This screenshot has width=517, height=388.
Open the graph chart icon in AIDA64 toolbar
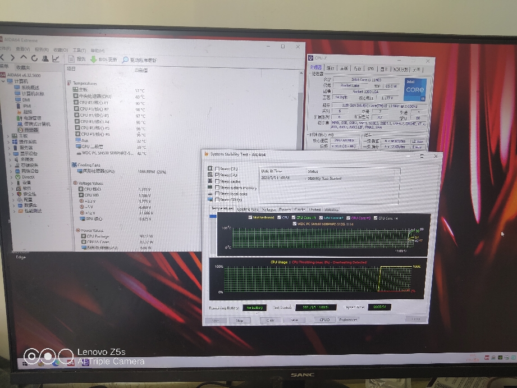point(56,59)
